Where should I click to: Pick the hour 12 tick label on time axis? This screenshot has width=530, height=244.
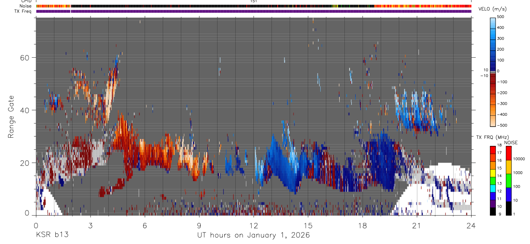tap(253, 225)
